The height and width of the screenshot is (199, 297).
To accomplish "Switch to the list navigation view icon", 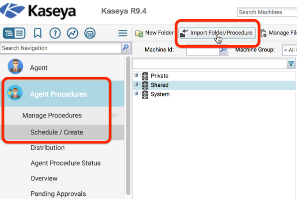I will [20, 33].
